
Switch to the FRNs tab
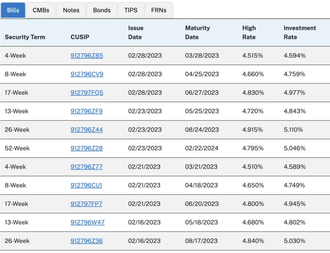click(x=159, y=10)
